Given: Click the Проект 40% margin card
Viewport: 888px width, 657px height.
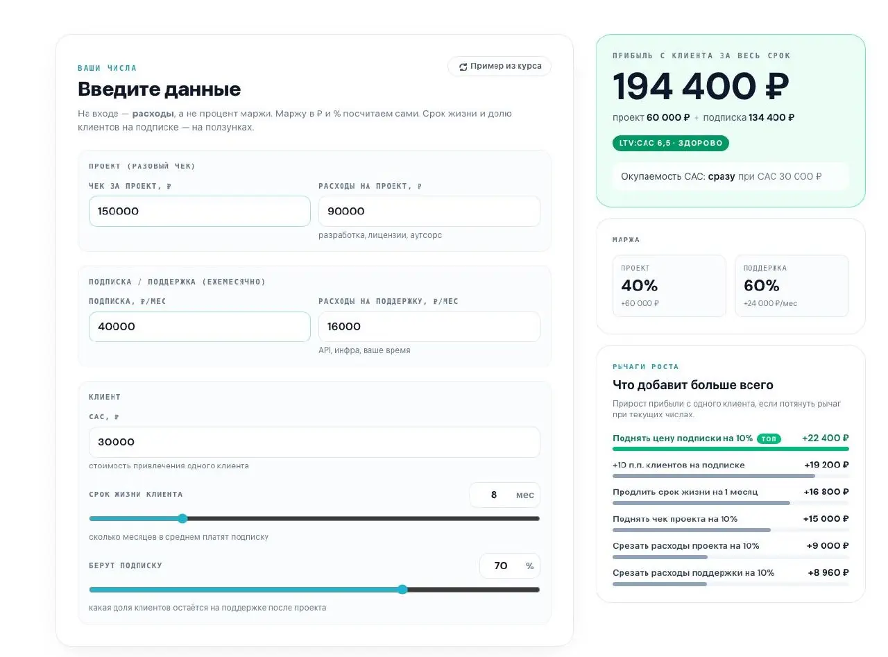Looking at the screenshot, I should point(669,286).
